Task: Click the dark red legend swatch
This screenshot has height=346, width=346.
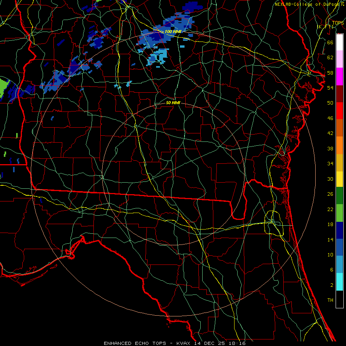Action: click(x=339, y=93)
